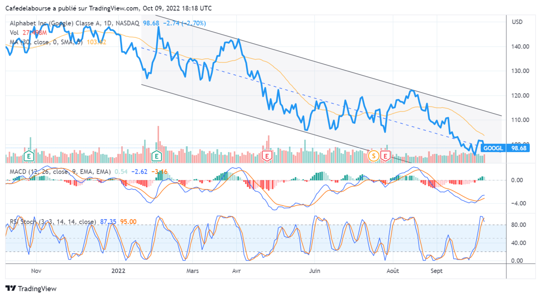Click the MACD value −2.62
The width and height of the screenshot is (541, 298).
[x=139, y=172]
